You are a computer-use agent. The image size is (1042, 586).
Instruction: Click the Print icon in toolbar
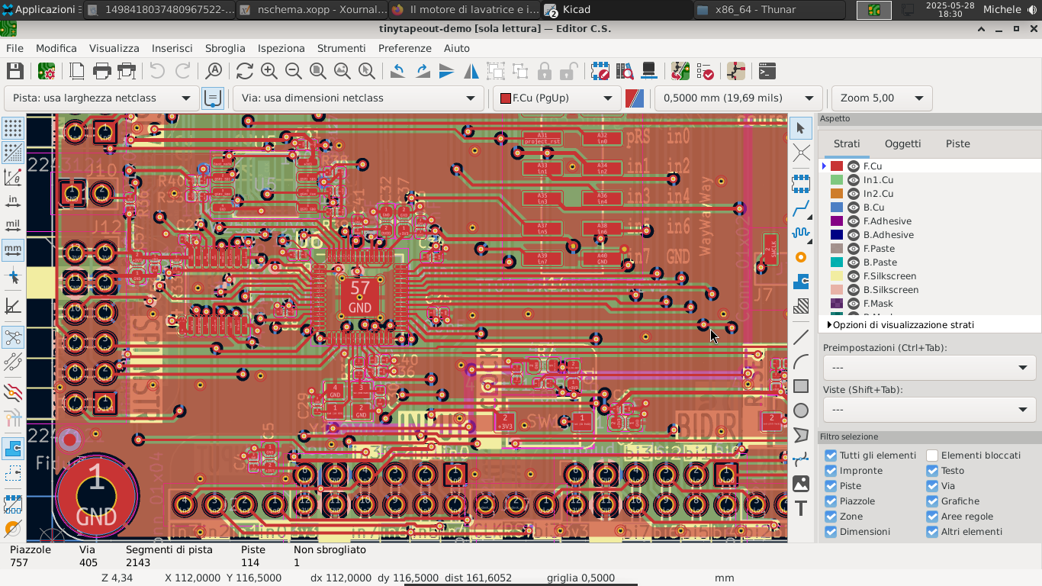pos(101,71)
